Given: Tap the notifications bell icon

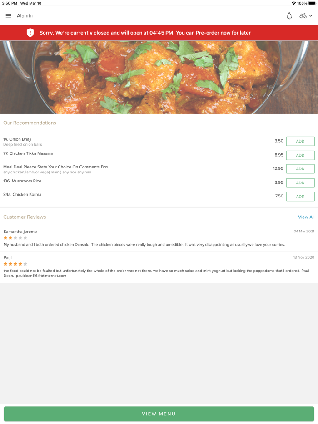Looking at the screenshot, I should (x=289, y=16).
